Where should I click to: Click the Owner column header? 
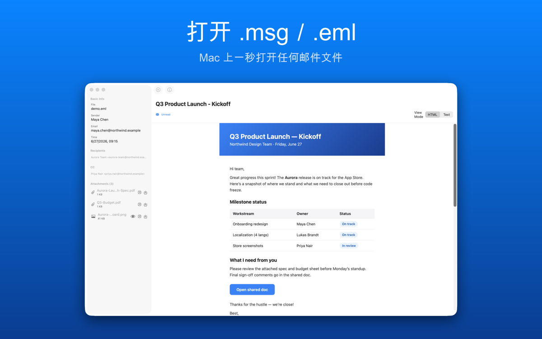tap(302, 213)
